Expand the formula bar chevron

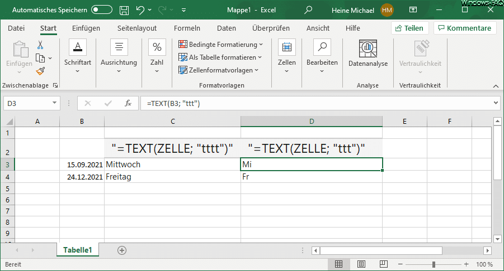(496, 103)
